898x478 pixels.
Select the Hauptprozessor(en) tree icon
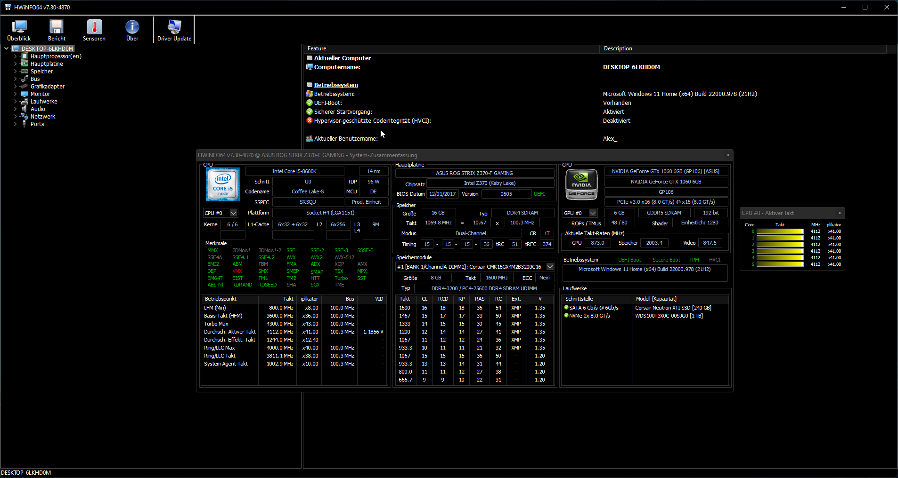point(24,56)
